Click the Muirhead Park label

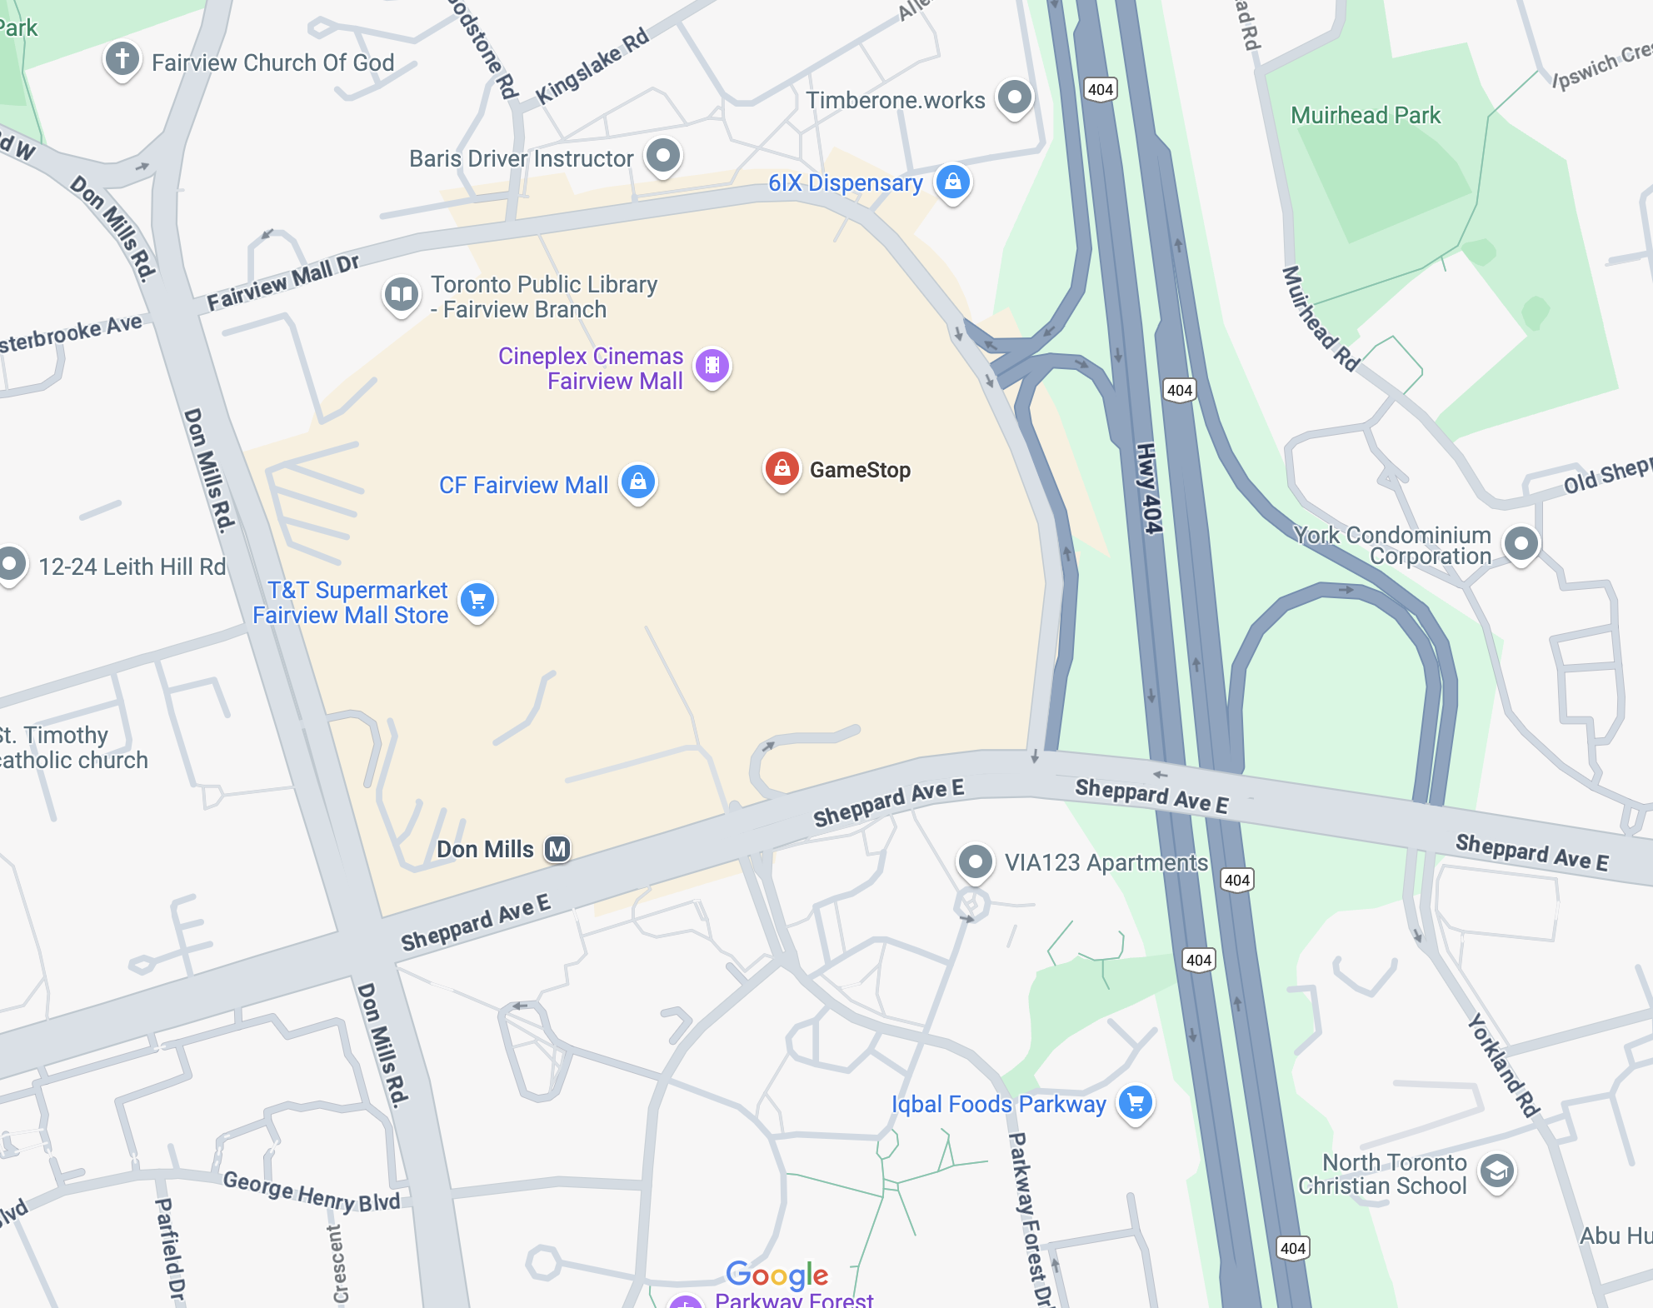pos(1366,115)
